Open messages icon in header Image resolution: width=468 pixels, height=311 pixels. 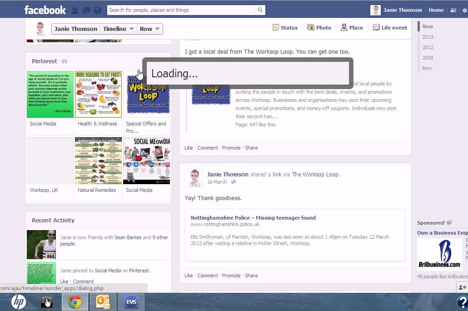tap(86, 10)
